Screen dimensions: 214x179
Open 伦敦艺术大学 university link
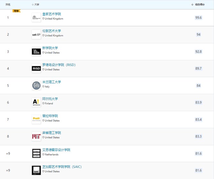coord(52,31)
